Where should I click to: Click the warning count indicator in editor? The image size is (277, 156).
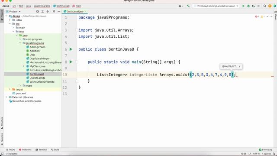pos(263,16)
